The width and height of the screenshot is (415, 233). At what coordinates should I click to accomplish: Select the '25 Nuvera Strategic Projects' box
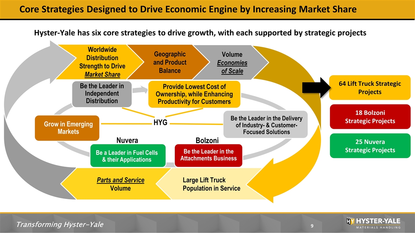[370, 146]
